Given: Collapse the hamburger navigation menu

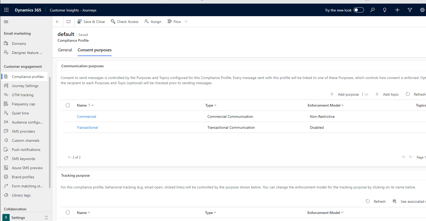Looking at the screenshot, I should [6, 22].
